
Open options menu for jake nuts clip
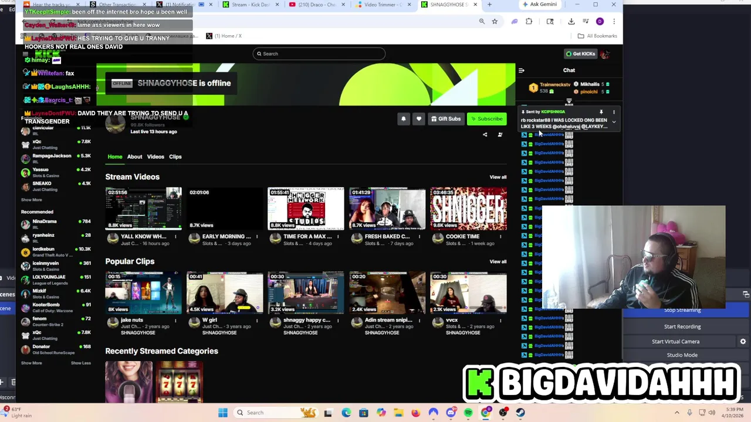(175, 321)
